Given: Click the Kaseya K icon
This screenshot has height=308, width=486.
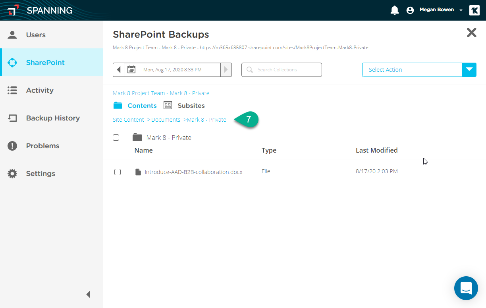Looking at the screenshot, I should (x=474, y=10).
